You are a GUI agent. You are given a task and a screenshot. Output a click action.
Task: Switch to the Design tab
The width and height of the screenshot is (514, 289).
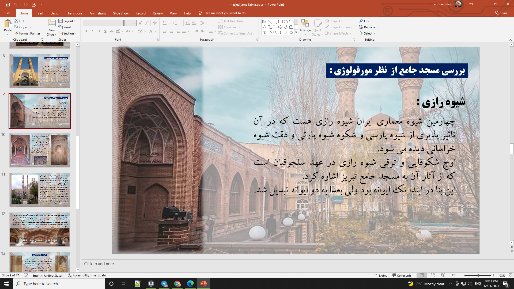tap(55, 13)
